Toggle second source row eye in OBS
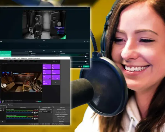This screenshot has width=165, height=132. pos(1,111)
